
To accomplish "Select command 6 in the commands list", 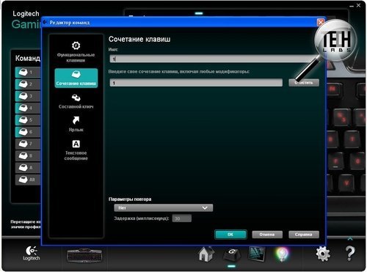I will click(x=28, y=132).
